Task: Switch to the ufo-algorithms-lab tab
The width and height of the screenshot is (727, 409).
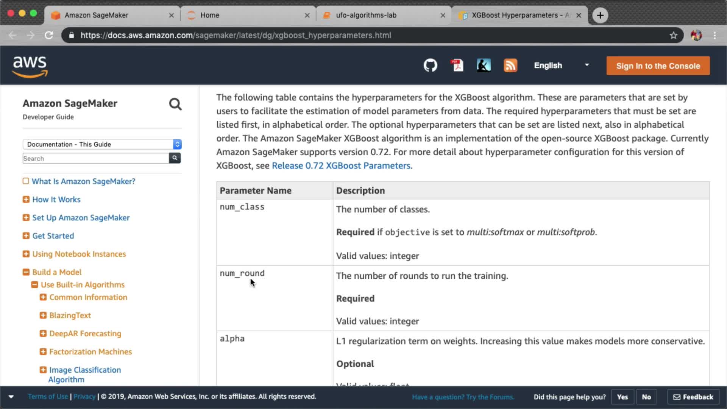Action: 366,15
